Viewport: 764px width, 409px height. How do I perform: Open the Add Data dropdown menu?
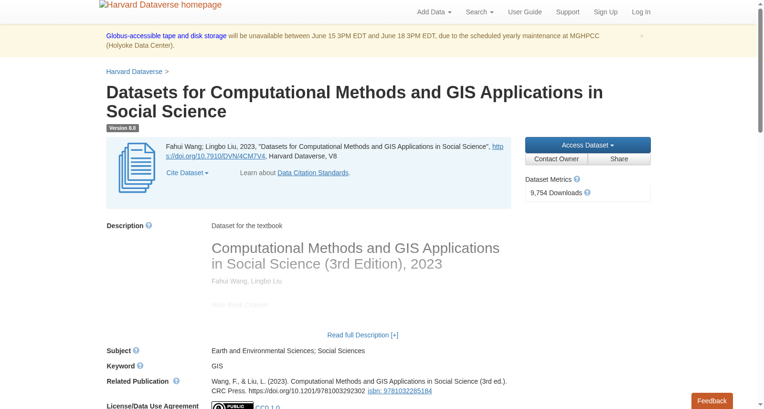[434, 12]
